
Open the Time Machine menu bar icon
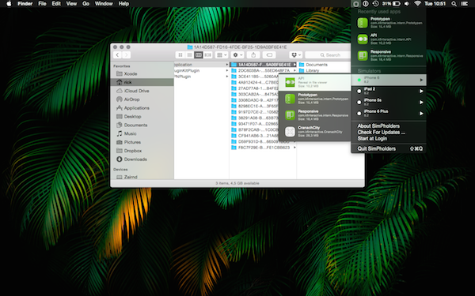coord(375,4)
